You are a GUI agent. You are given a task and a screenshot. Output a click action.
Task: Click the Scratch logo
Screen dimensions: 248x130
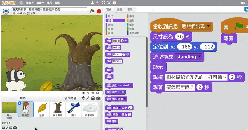(x=9, y=3)
